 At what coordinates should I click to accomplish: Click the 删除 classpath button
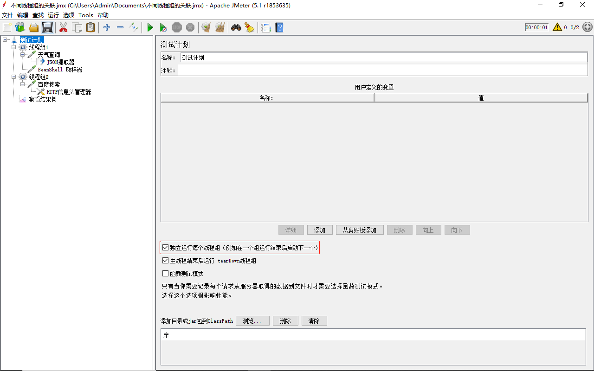[285, 321]
